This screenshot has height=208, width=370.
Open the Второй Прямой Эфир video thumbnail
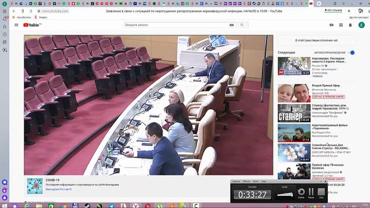tap(294, 93)
